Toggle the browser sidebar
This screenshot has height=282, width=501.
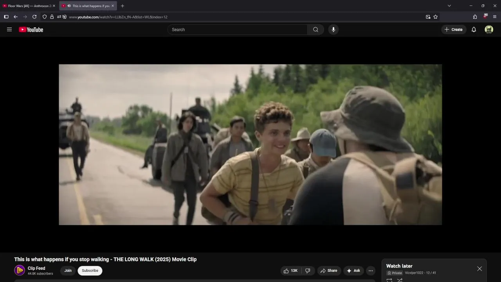click(6, 17)
